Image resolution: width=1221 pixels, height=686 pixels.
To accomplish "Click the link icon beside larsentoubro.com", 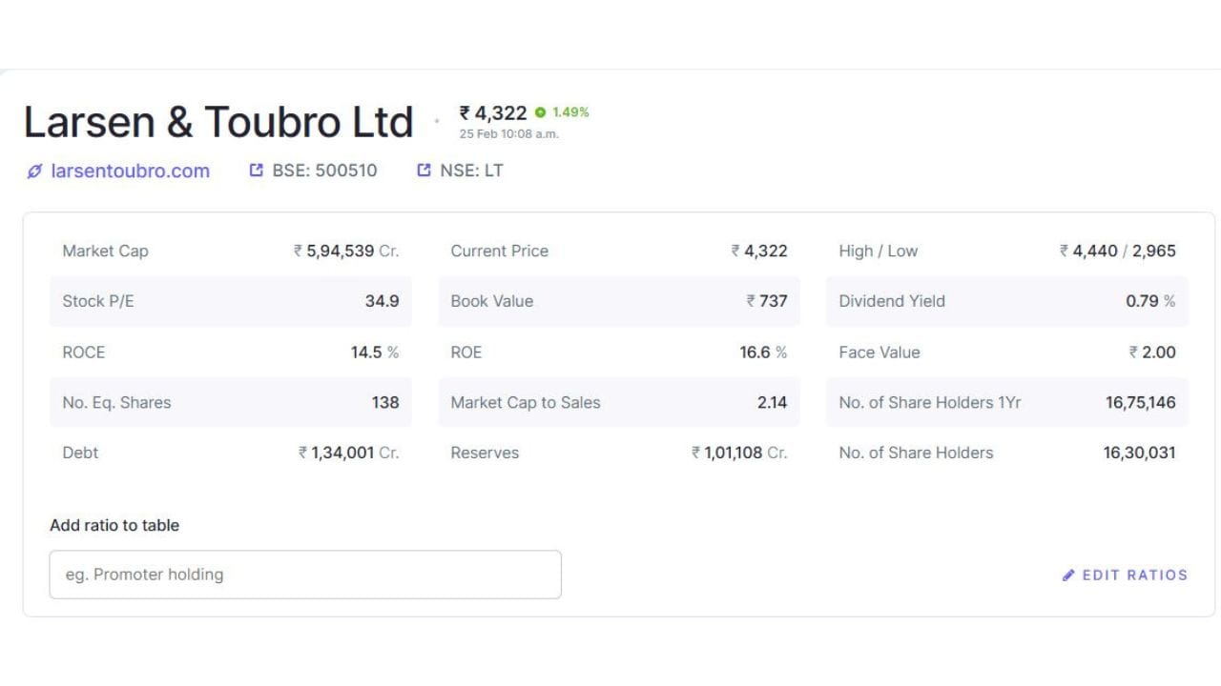I will 34,171.
